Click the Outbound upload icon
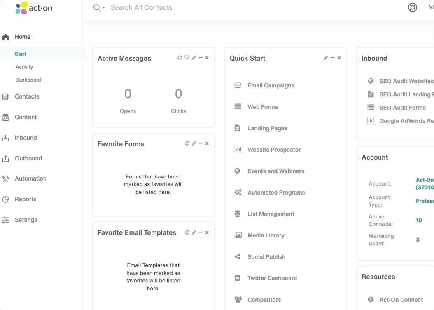 (x=5, y=158)
